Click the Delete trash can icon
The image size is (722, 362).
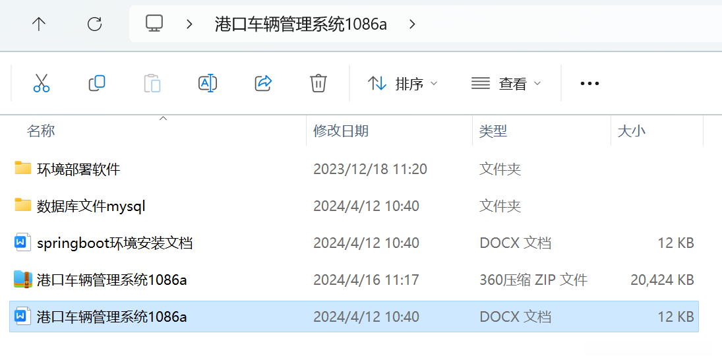318,83
